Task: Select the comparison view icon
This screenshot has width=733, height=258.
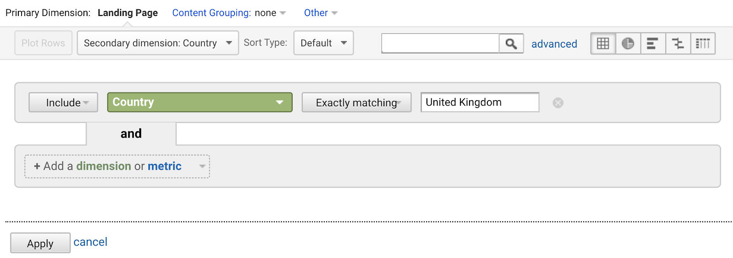Action: (x=678, y=43)
